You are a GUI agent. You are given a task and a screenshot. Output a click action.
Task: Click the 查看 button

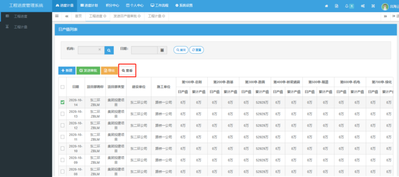[x=127, y=71]
